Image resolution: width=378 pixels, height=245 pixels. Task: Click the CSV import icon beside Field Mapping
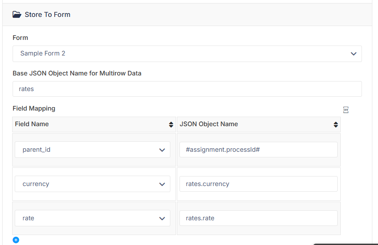tap(345, 110)
